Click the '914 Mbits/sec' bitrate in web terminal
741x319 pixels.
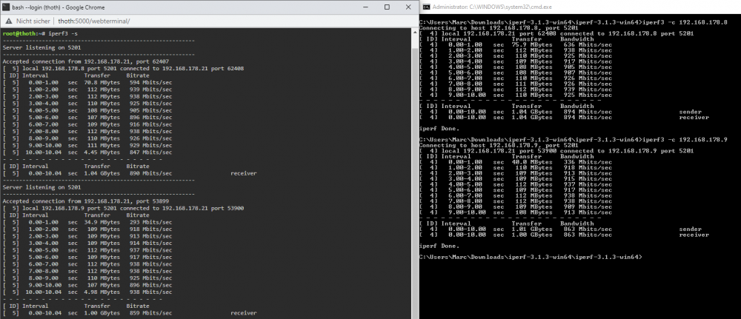150,243
